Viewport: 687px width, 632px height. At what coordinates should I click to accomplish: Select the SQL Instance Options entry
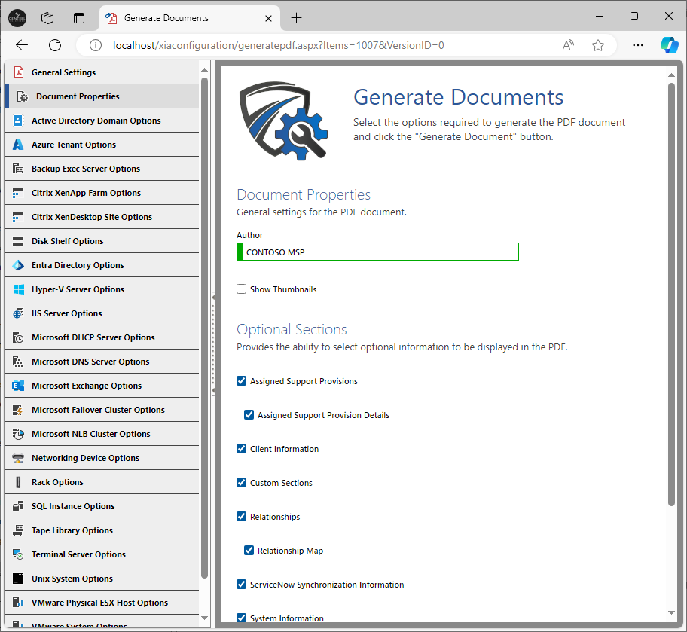pos(102,506)
